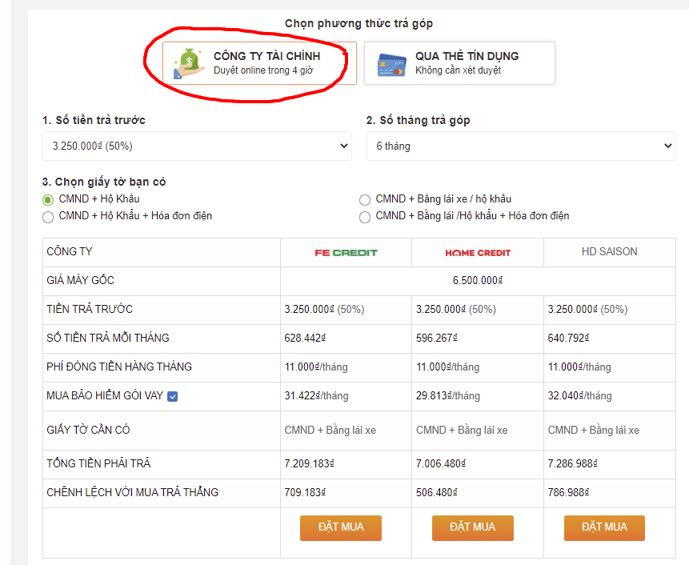
Task: Open the Số tiền trả trước dropdown
Action: tap(197, 146)
